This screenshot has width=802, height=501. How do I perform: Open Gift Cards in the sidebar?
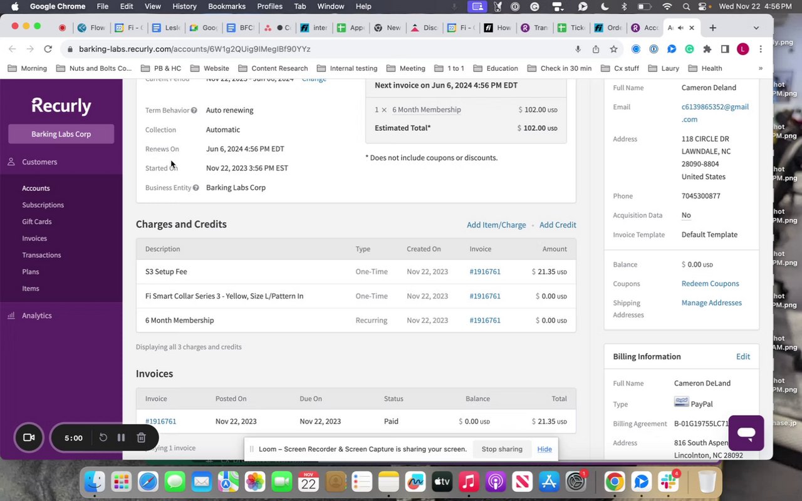pyautogui.click(x=37, y=222)
